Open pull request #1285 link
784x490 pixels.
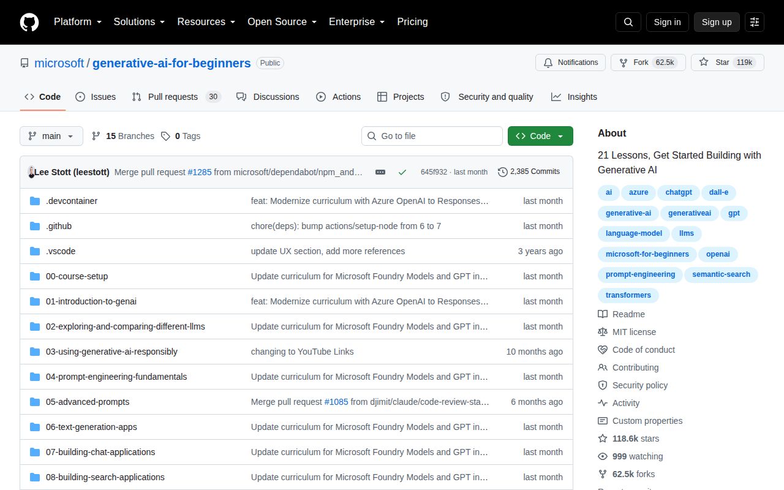click(x=200, y=172)
